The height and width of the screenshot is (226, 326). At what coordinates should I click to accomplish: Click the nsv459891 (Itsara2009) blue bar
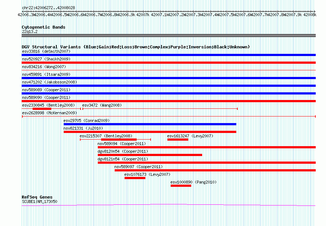point(168,78)
